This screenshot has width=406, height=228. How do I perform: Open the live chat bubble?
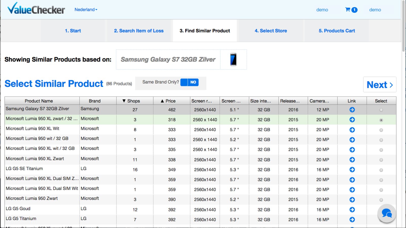point(387,213)
